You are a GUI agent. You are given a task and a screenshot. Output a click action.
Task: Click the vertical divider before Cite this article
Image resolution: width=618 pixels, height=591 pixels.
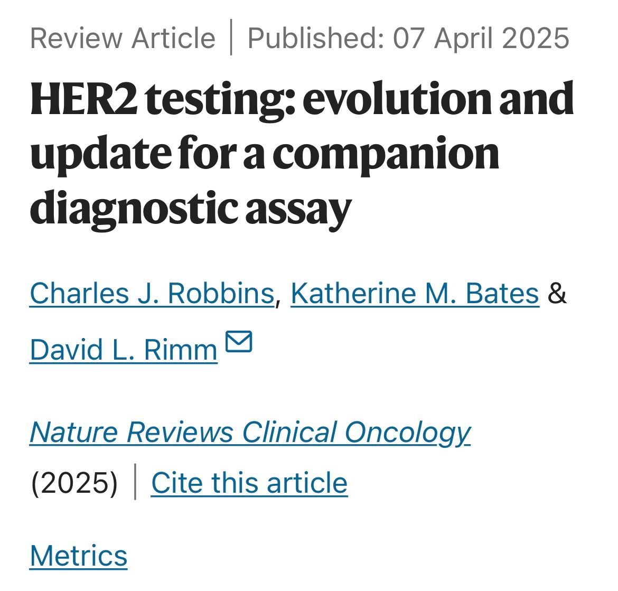[135, 482]
